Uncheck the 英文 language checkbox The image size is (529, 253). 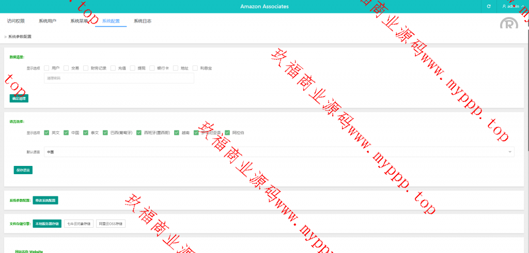tap(46, 132)
